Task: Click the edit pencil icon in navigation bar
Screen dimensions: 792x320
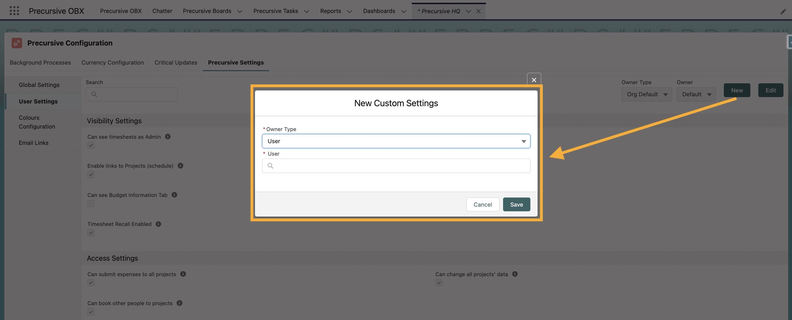Action: point(783,12)
